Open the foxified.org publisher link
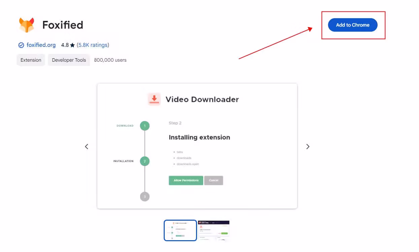The width and height of the screenshot is (419, 252). pyautogui.click(x=41, y=45)
